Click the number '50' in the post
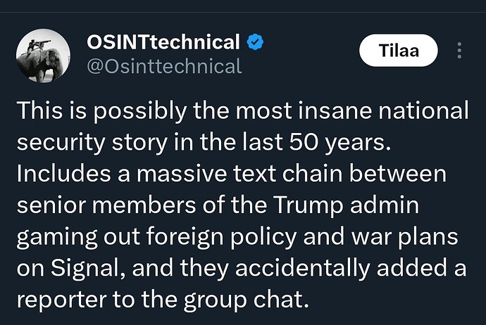486x325 pixels. pos(303,143)
